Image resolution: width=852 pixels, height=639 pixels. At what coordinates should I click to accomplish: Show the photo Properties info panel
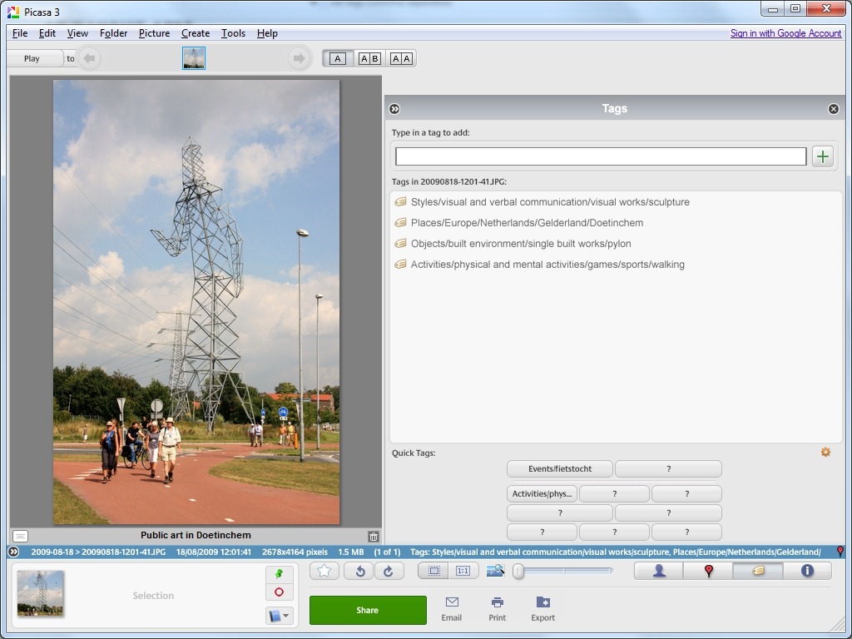coord(806,571)
